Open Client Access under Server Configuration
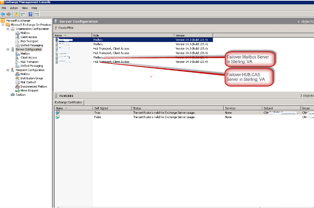The height and width of the screenshot is (208, 314). point(29,57)
